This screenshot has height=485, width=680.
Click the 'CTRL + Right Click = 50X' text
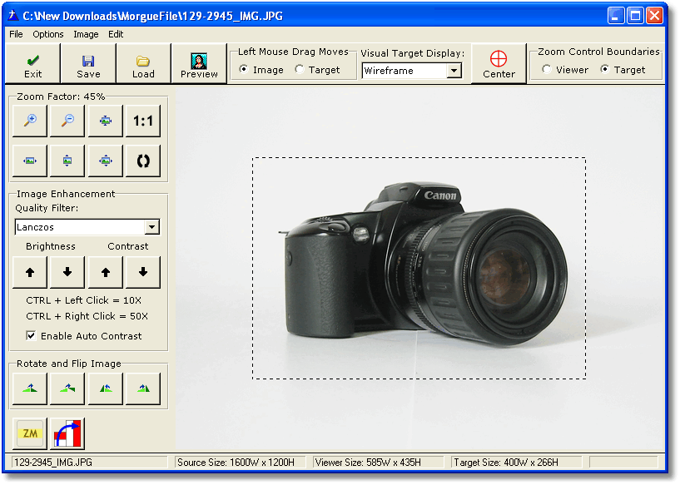[x=87, y=316]
